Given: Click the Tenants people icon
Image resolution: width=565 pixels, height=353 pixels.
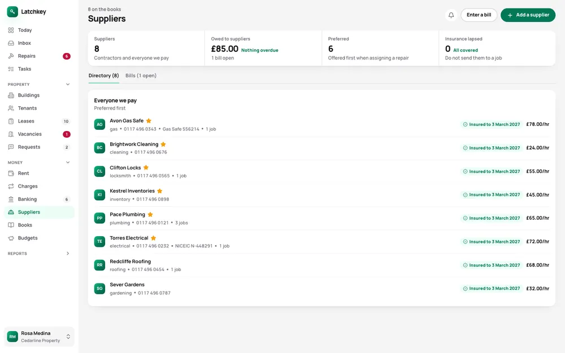Looking at the screenshot, I should click(x=11, y=108).
